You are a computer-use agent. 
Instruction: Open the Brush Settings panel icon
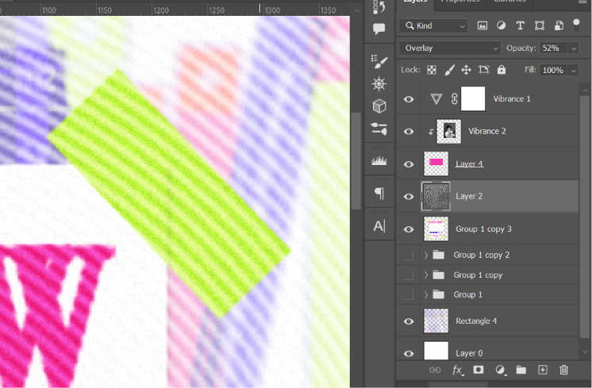click(x=379, y=62)
